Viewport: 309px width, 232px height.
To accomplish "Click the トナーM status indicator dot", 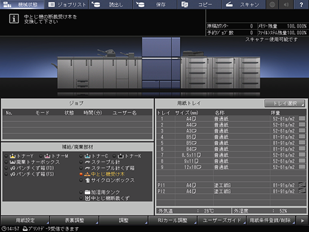I will pyautogui.click(x=41, y=156).
